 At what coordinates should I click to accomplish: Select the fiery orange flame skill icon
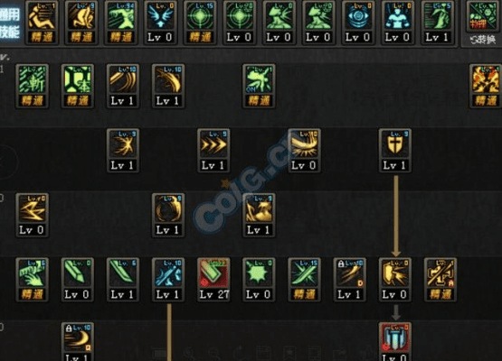coord(486,86)
